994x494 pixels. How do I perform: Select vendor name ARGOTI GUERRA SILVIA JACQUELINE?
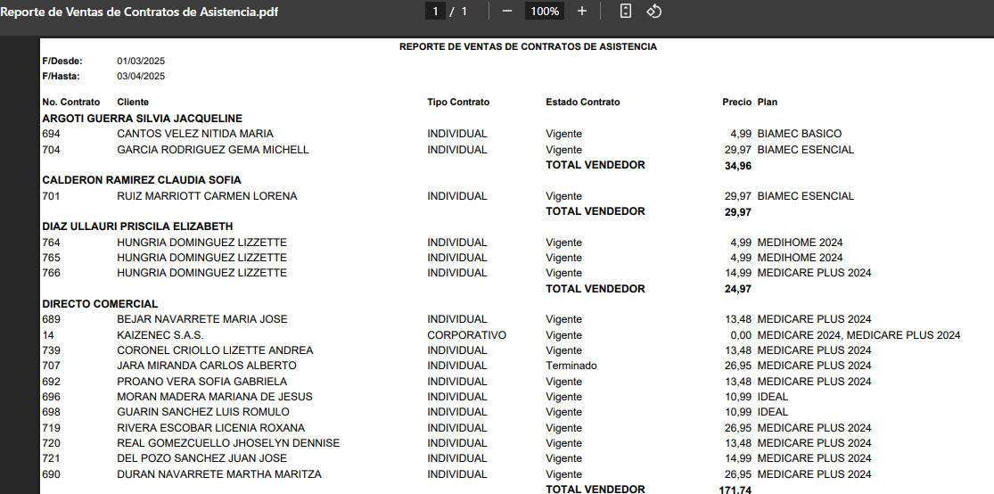[143, 119]
